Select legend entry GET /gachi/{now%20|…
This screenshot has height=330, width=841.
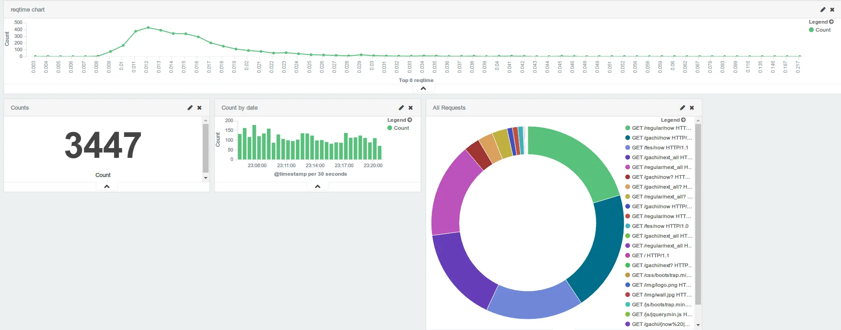(659, 324)
